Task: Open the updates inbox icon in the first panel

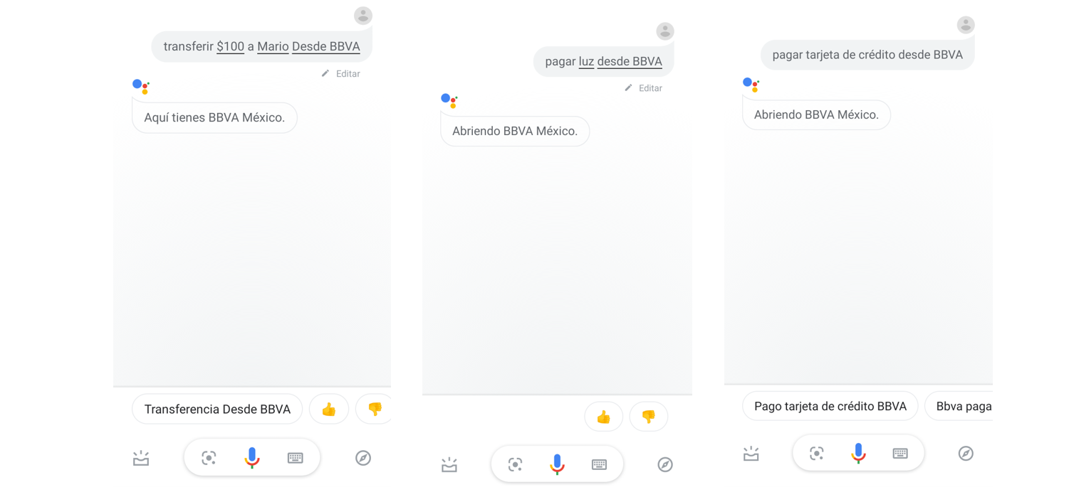Action: pos(141,458)
